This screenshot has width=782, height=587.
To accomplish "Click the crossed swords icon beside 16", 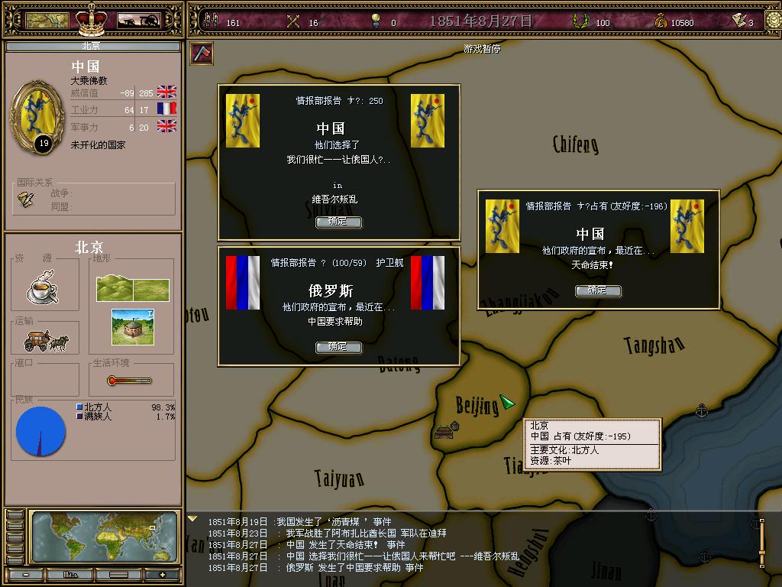I will [x=293, y=21].
